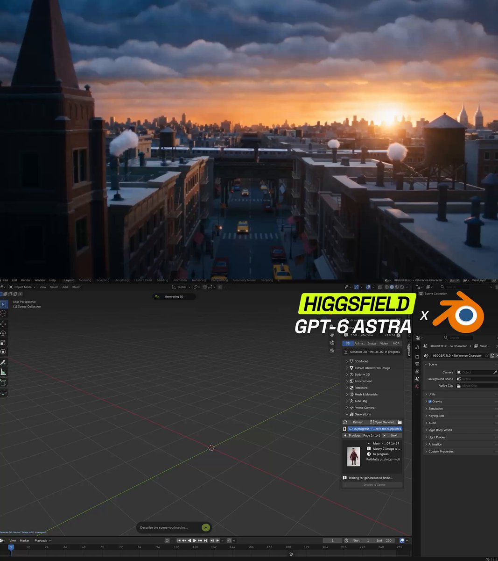Open the Render menu

click(26, 280)
